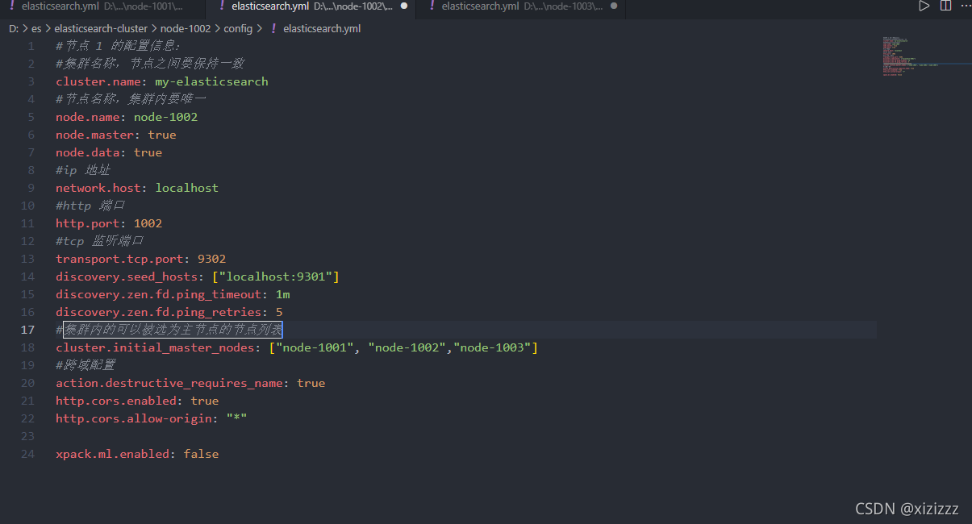Image resolution: width=972 pixels, height=524 pixels.
Task: Click the #ip comment on line 8
Action: [x=83, y=170]
